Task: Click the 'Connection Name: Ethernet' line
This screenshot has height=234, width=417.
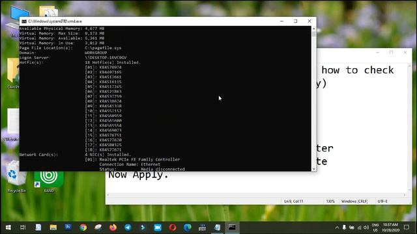Action: pos(130,164)
